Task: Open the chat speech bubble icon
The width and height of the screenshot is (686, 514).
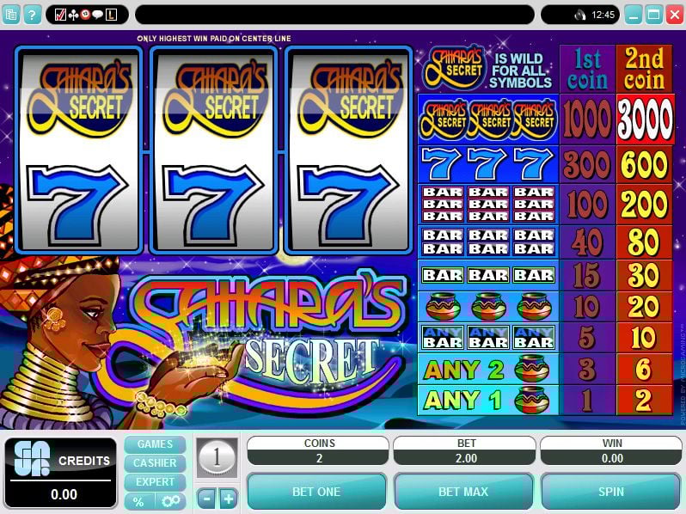Action: pos(97,15)
